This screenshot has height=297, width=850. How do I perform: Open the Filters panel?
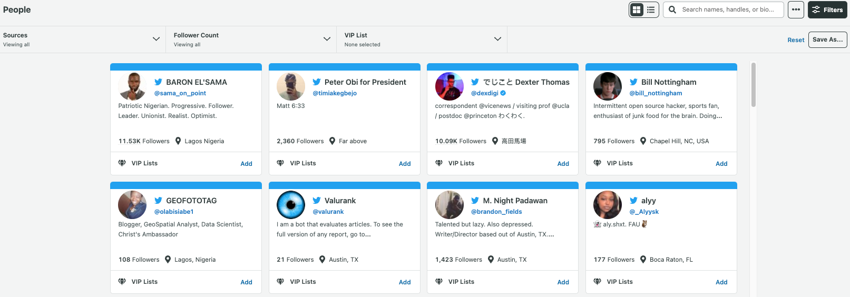tap(827, 9)
